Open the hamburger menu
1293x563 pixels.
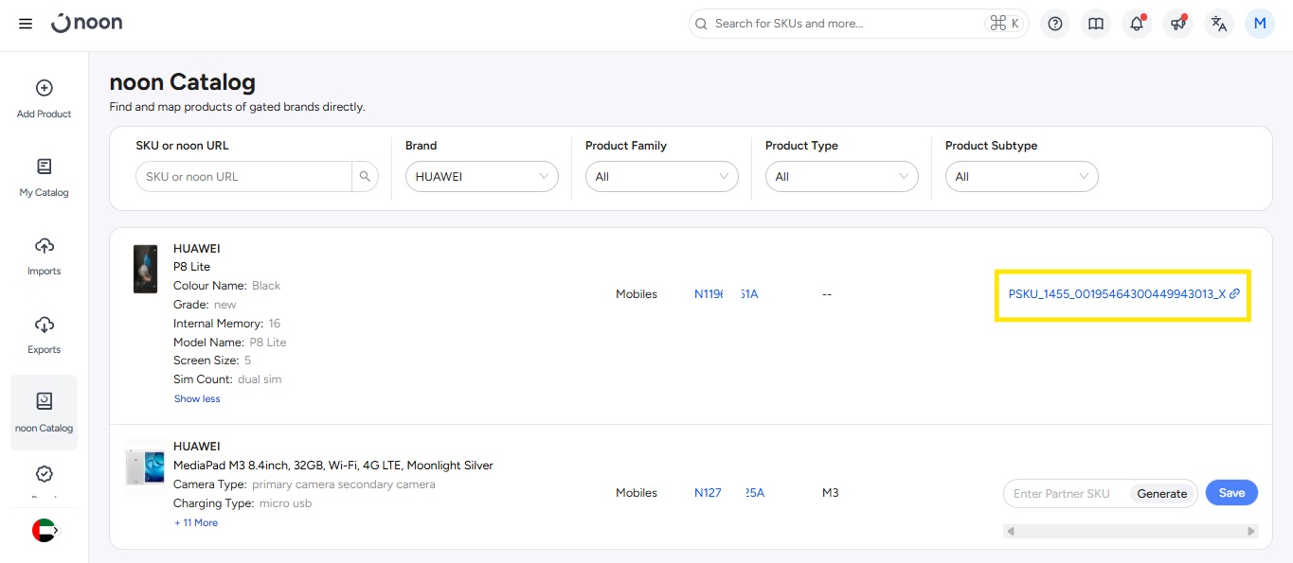[x=26, y=24]
